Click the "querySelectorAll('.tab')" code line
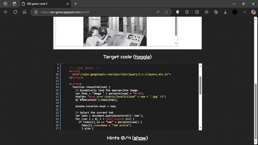The image size is (258, 145). [109, 116]
